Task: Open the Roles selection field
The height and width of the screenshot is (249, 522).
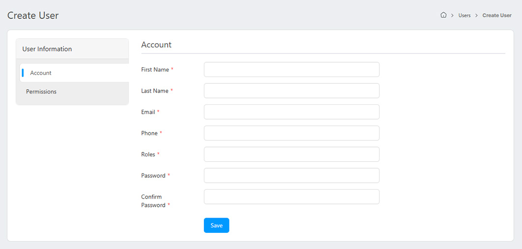Action: tap(291, 154)
